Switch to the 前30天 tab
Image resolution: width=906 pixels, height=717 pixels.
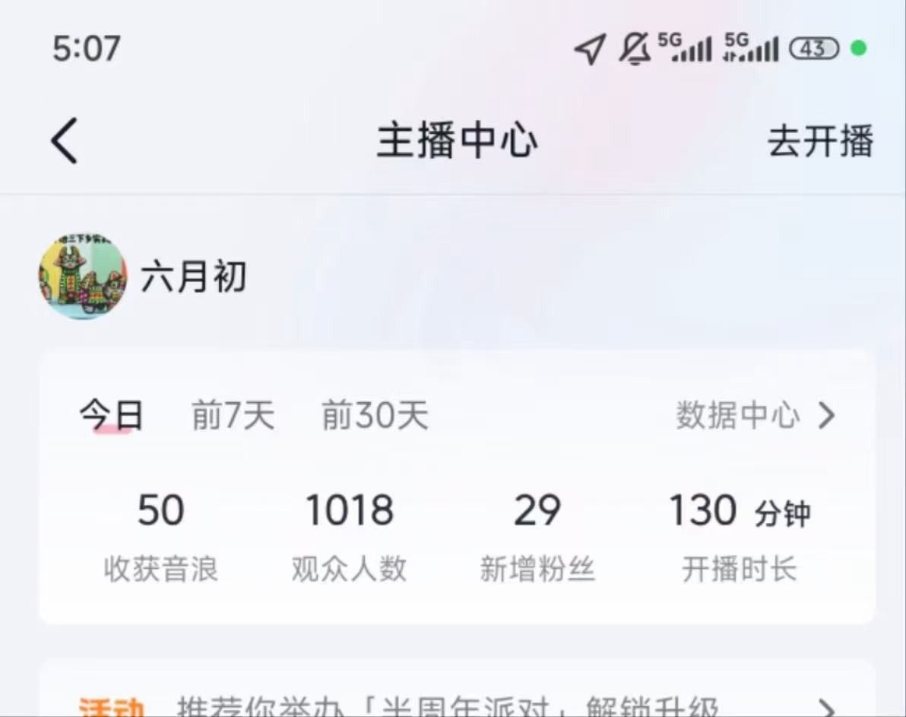375,414
